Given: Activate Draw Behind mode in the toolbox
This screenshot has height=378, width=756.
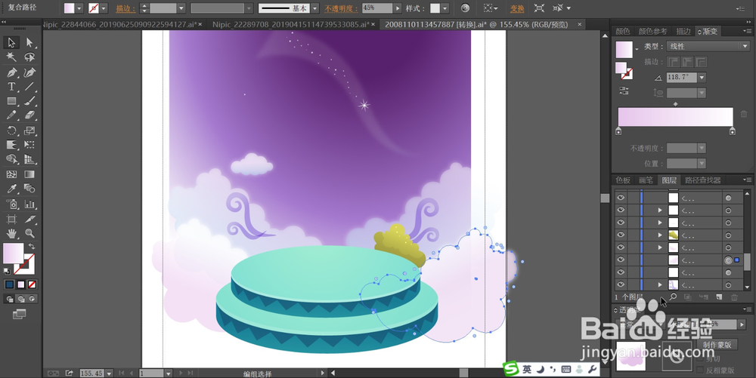Looking at the screenshot, I should pyautogui.click(x=20, y=299).
